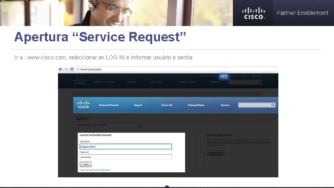Click the Password input field

click(x=126, y=157)
